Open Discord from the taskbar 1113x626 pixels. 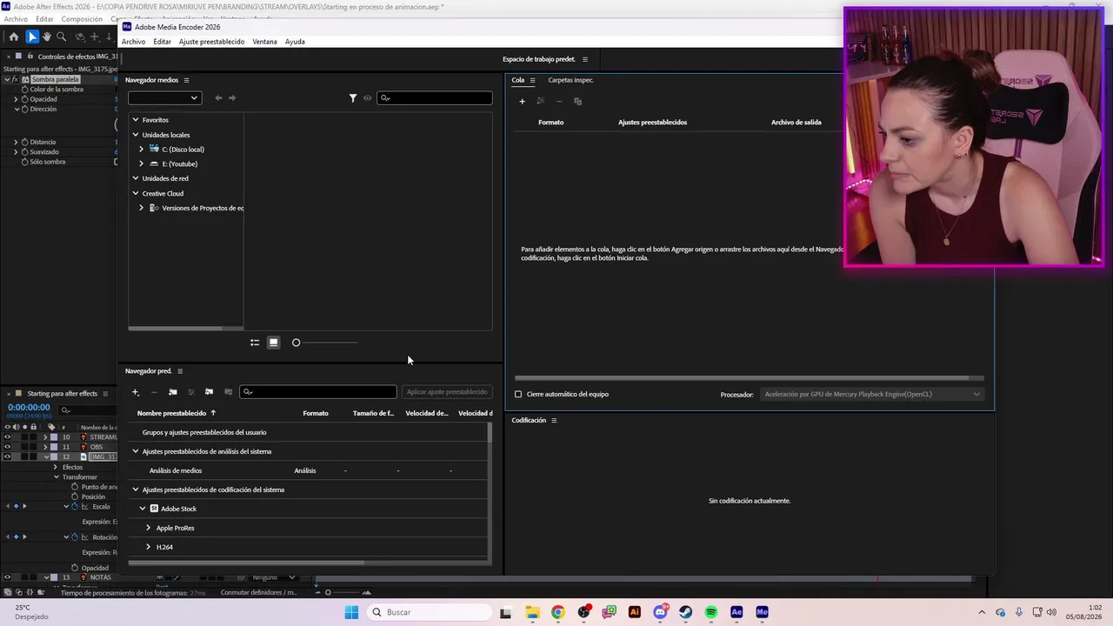[661, 612]
